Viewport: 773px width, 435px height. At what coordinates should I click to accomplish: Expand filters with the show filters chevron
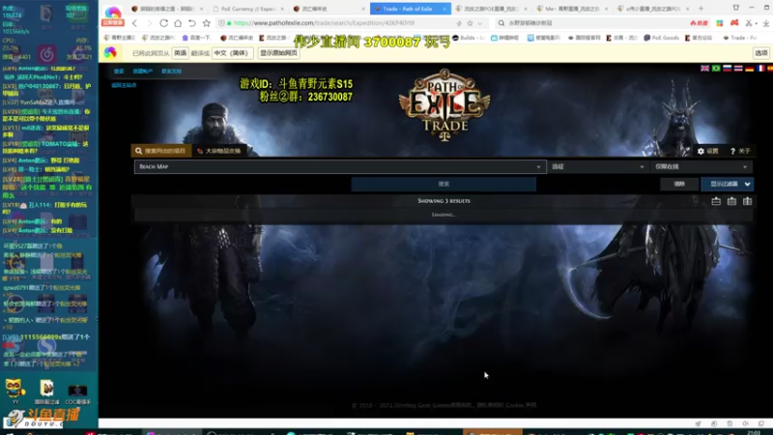[747, 184]
